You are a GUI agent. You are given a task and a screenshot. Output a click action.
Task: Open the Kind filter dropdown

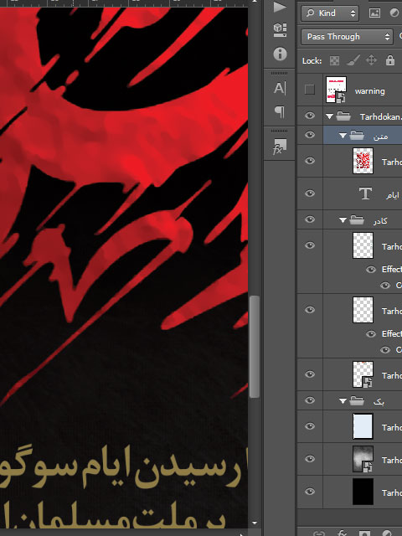click(330, 13)
